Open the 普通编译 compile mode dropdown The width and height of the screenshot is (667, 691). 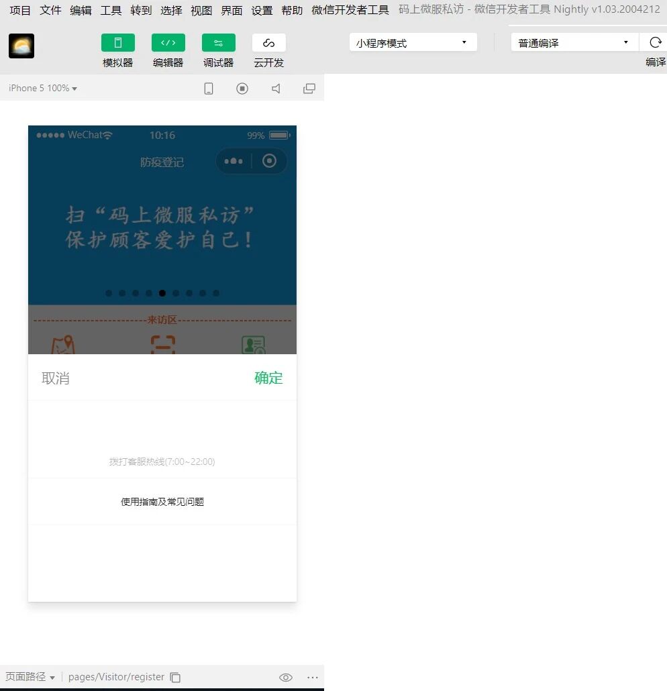coord(574,42)
